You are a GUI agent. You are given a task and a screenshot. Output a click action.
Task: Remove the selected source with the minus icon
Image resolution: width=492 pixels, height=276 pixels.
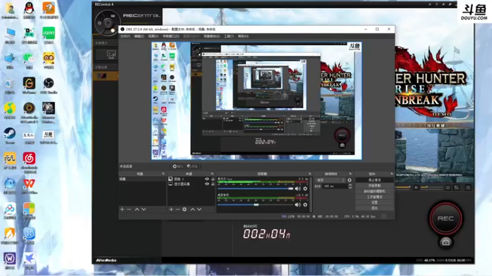tap(178, 209)
